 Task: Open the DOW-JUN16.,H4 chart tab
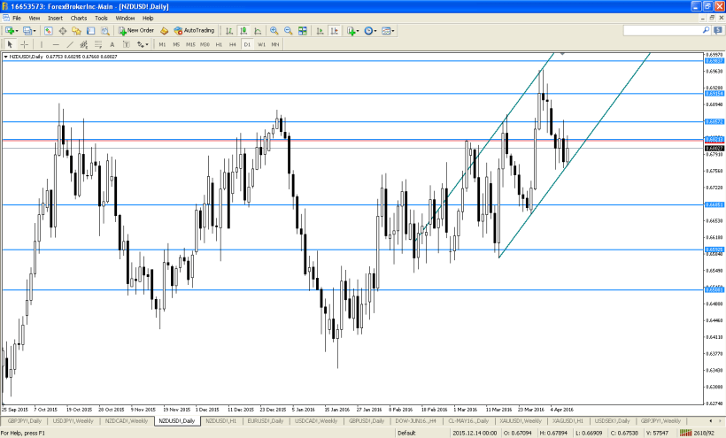click(416, 421)
